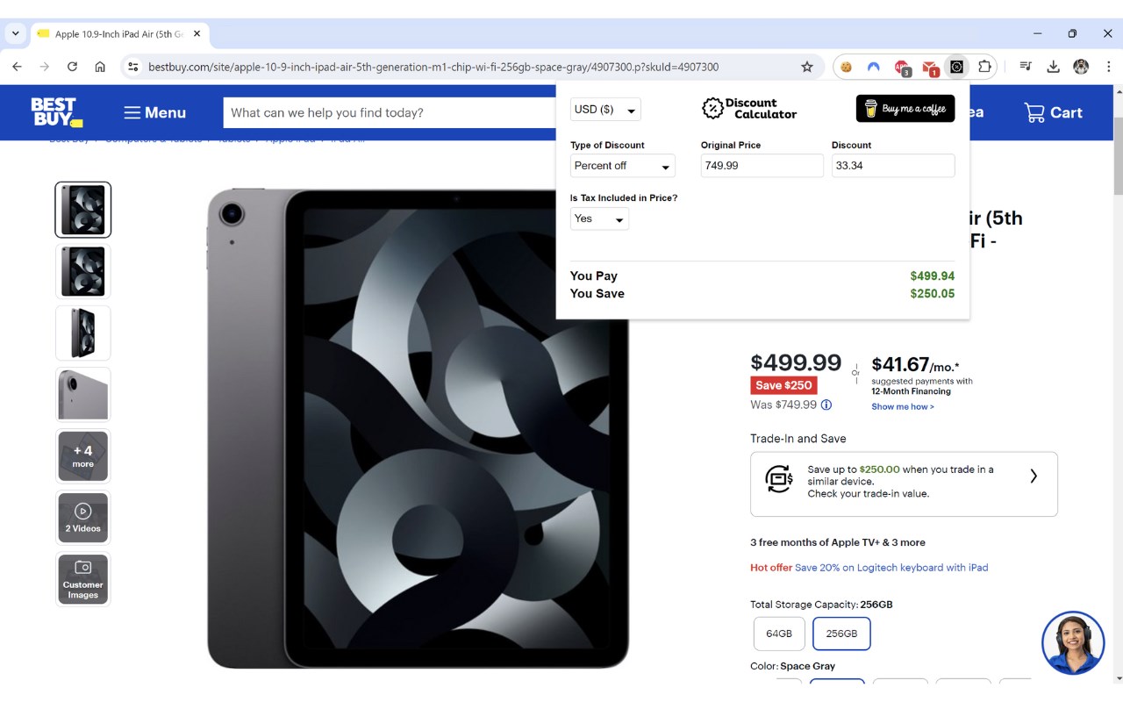Click the Original Price input field

pyautogui.click(x=762, y=166)
